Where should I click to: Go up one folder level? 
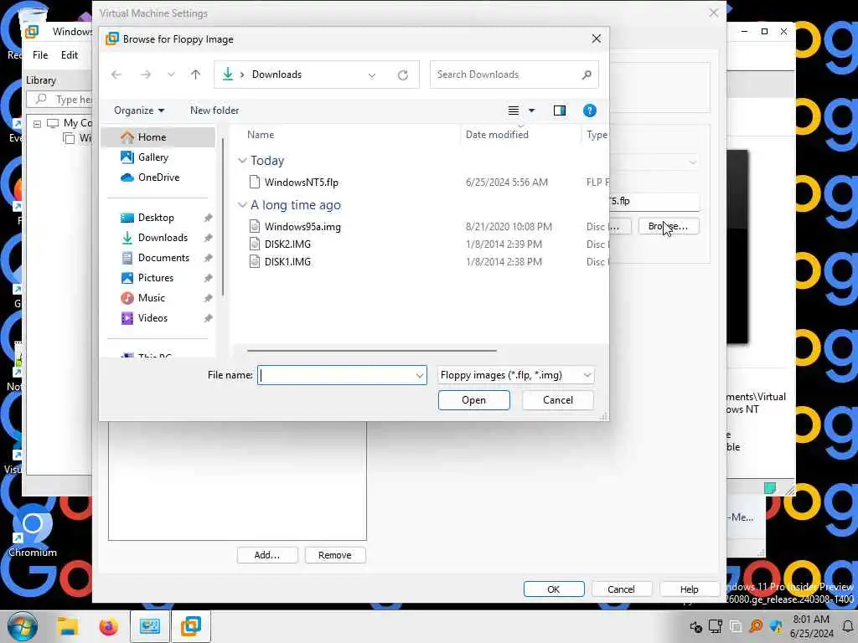click(195, 75)
